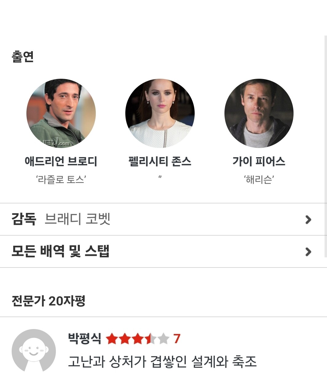This screenshot has width=327, height=379.
Task: Expand the 모든 배역 및 스탭 chevron
Action: pos(308,252)
